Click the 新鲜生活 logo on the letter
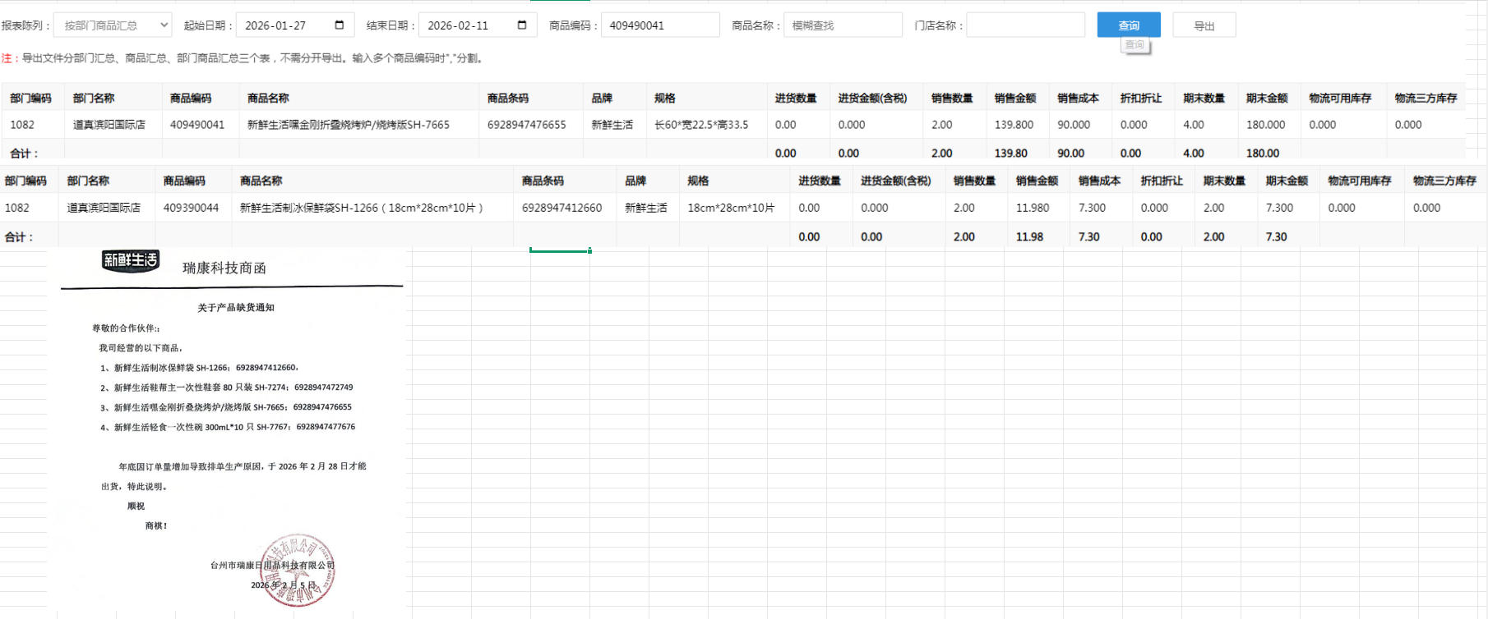The image size is (1488, 619). pyautogui.click(x=130, y=261)
